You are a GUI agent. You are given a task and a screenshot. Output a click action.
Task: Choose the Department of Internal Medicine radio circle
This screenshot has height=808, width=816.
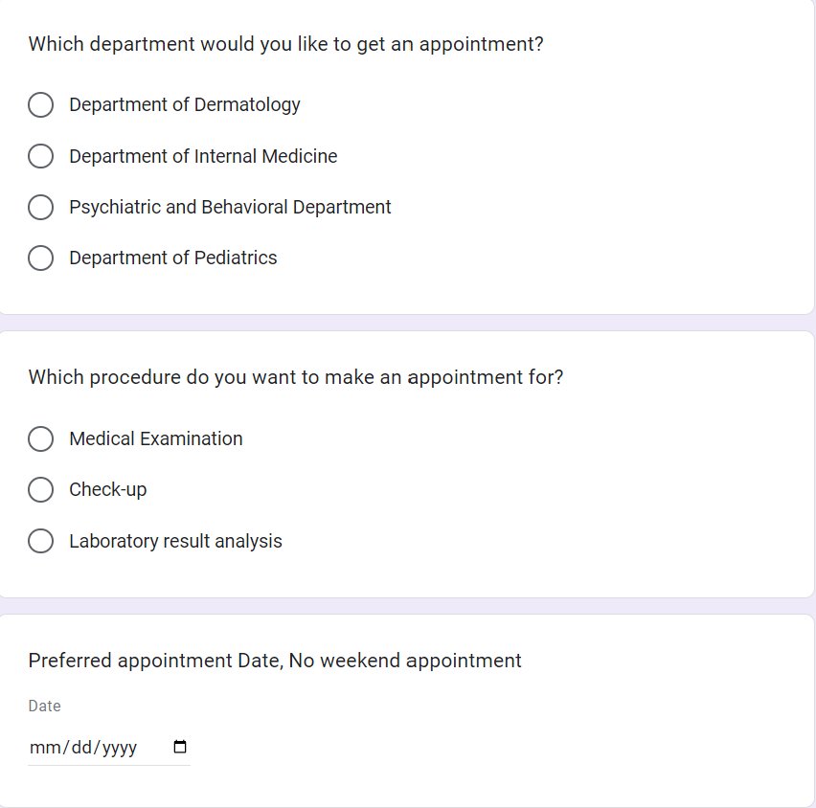(40, 156)
